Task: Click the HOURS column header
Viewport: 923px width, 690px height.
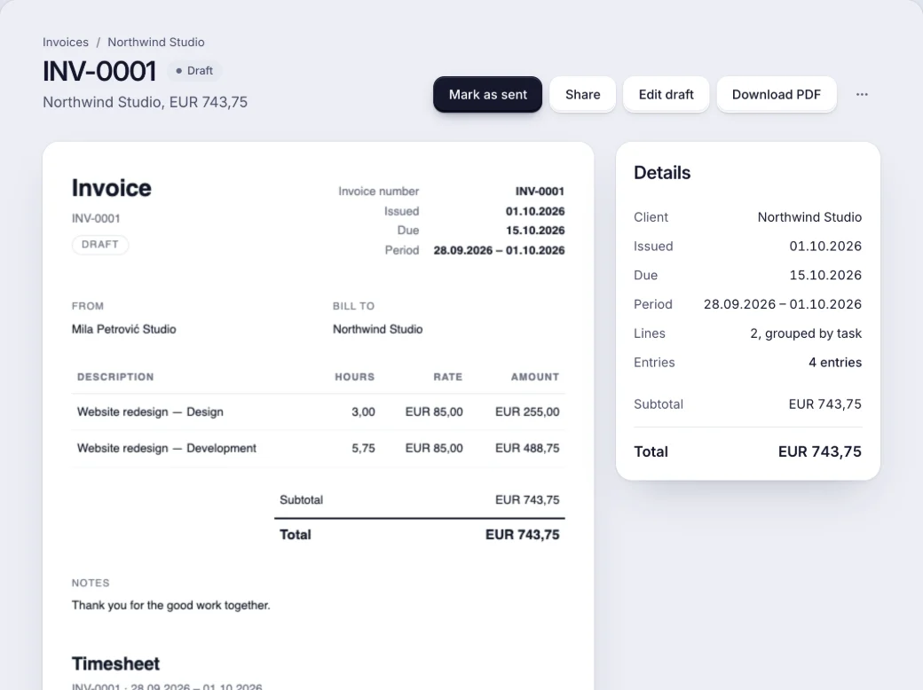Action: pos(354,376)
